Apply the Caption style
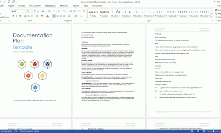 tap(104, 14)
